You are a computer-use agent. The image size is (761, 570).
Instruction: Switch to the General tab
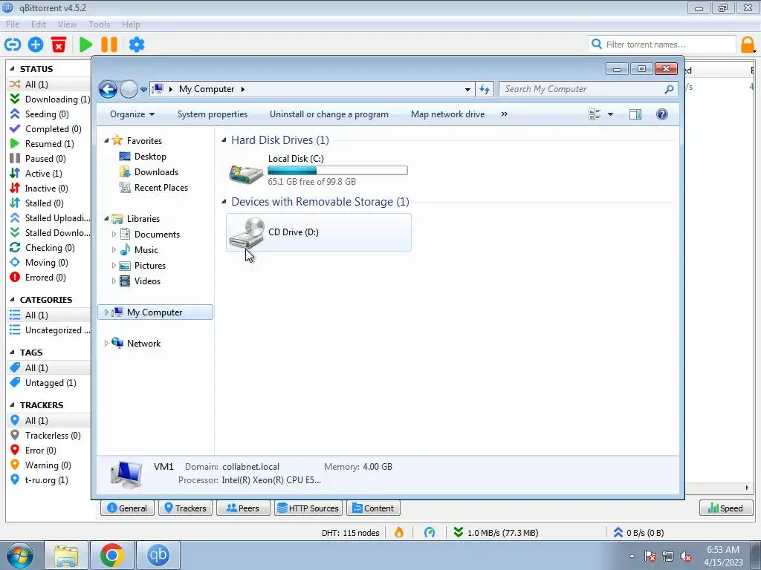coord(127,508)
